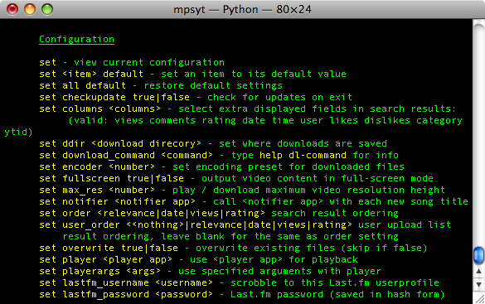Click the 'set player <player app>' line

[x=199, y=259]
